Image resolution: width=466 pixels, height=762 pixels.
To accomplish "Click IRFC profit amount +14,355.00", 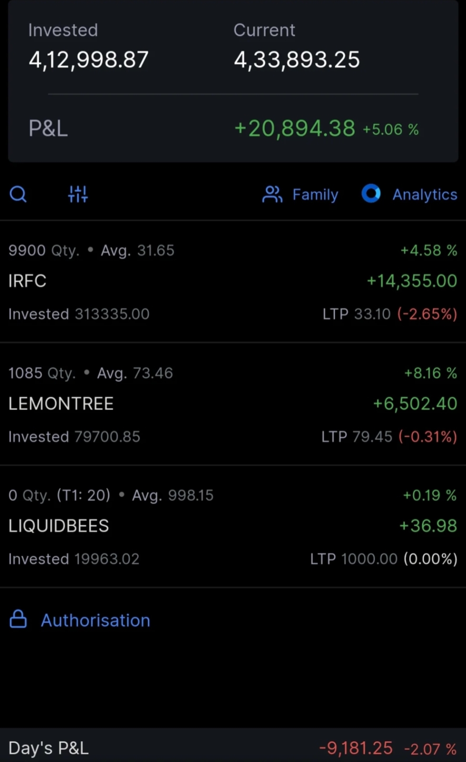I will 412,281.
